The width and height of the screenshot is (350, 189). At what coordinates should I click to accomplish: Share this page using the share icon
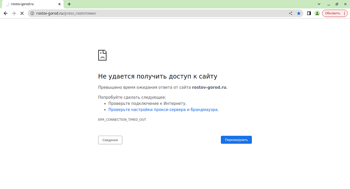(291, 13)
